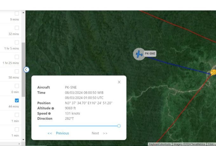This screenshot has height=146, width=216.
Task: Click the track position slider handle
Action: coord(119,126)
